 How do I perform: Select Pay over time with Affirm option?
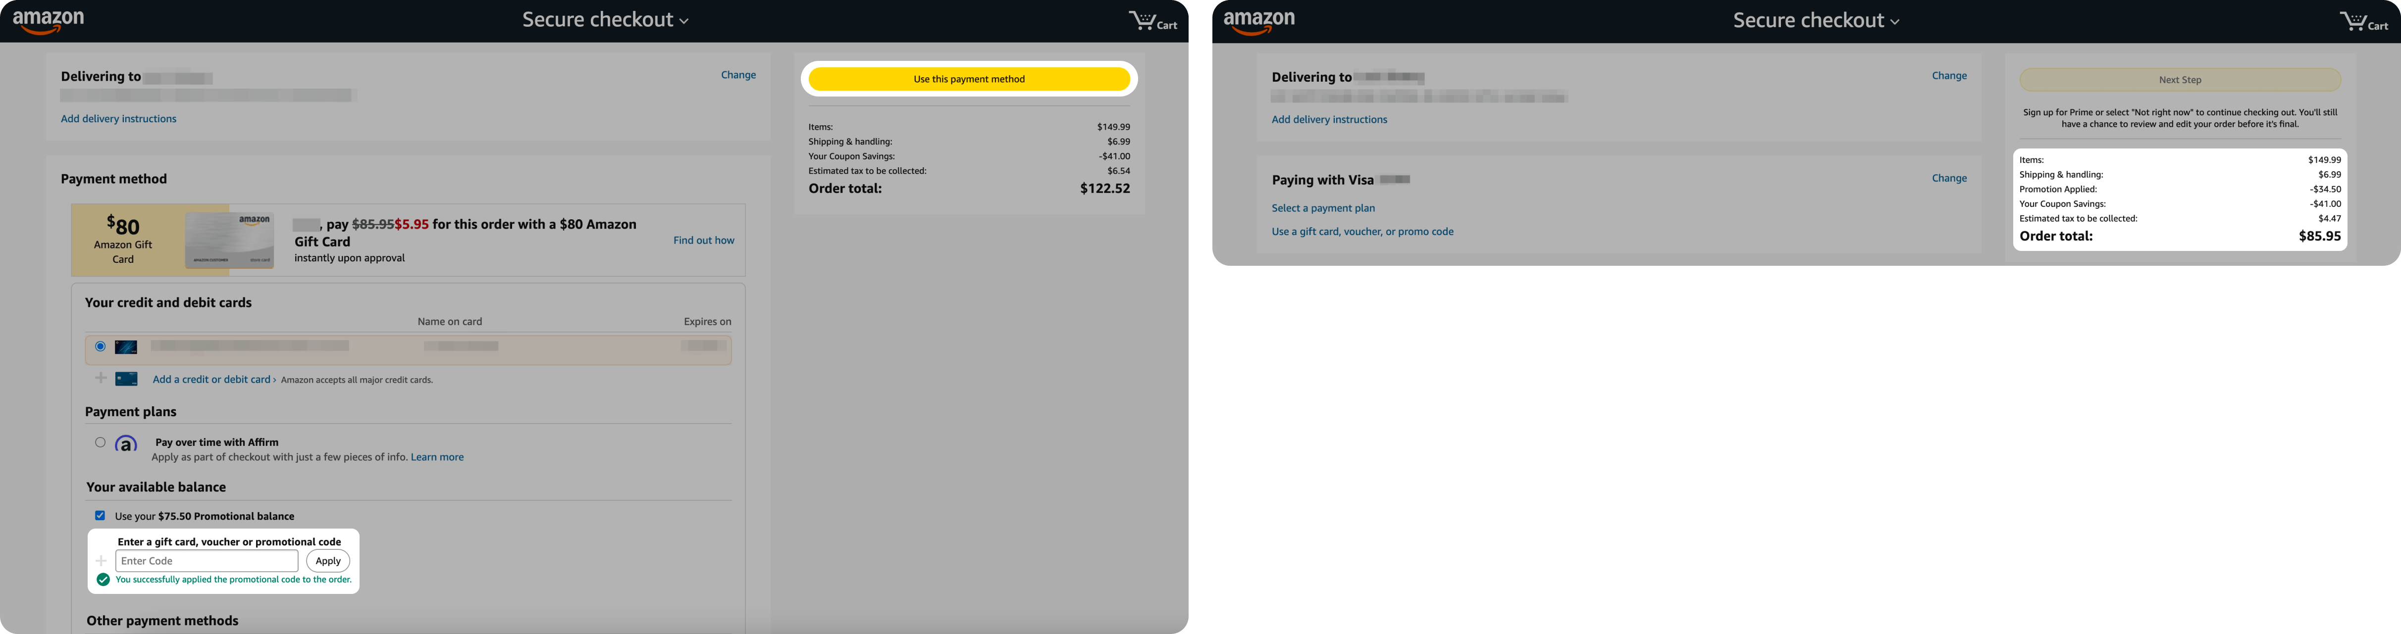pyautogui.click(x=100, y=442)
